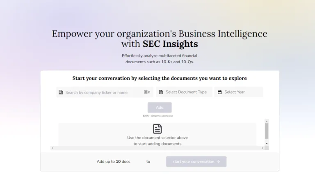315x191 pixels.
Task: Click the start your conversation button
Action: click(196, 161)
